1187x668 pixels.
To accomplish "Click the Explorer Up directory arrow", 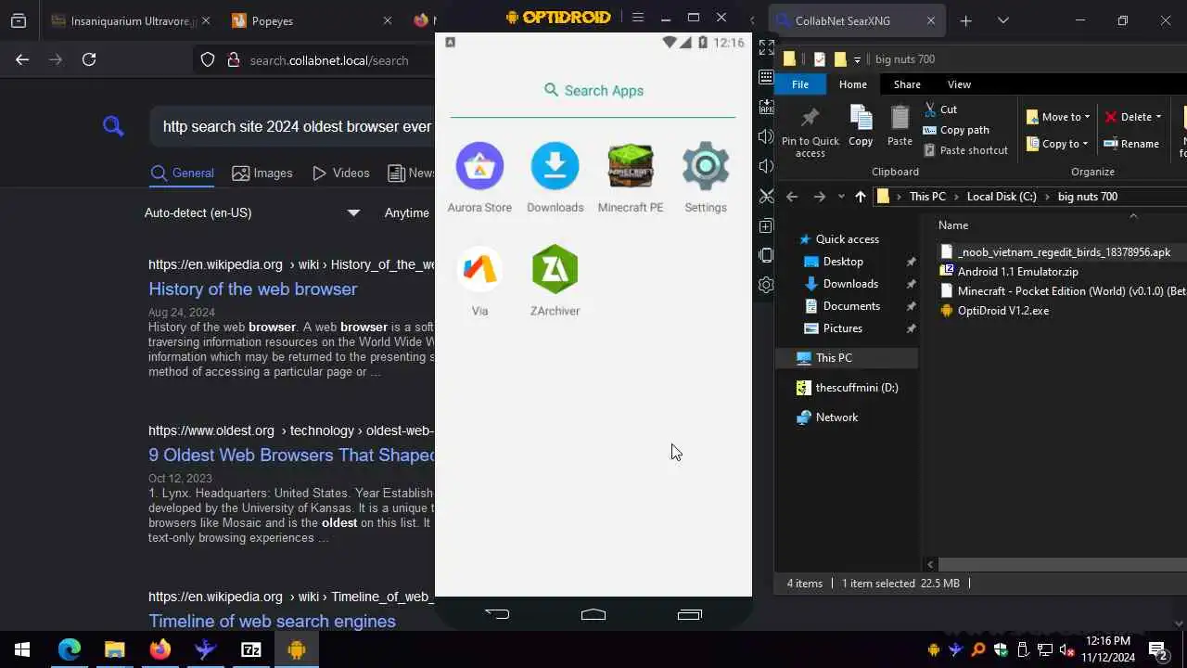I will (861, 197).
